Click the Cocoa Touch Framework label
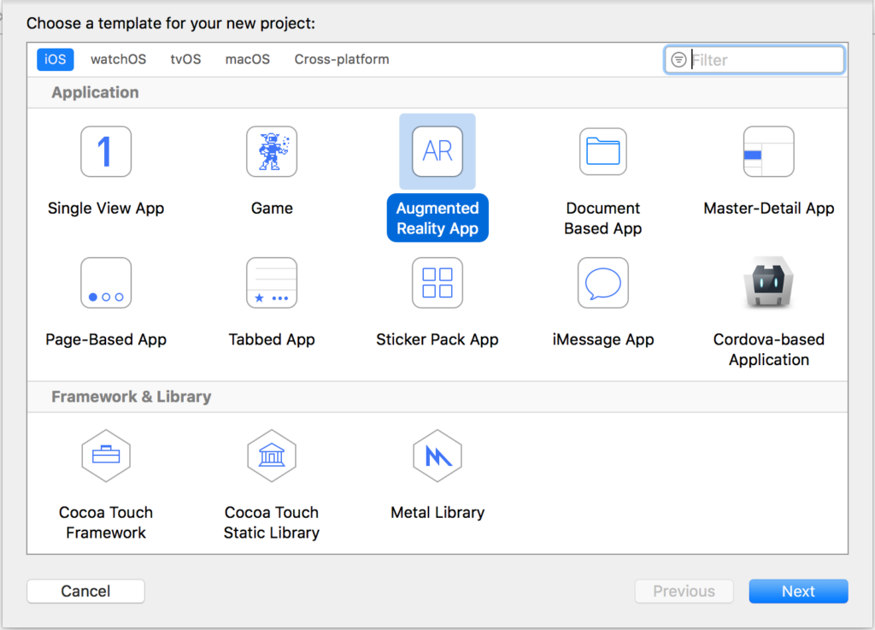The width and height of the screenshot is (875, 630). pyautogui.click(x=106, y=522)
